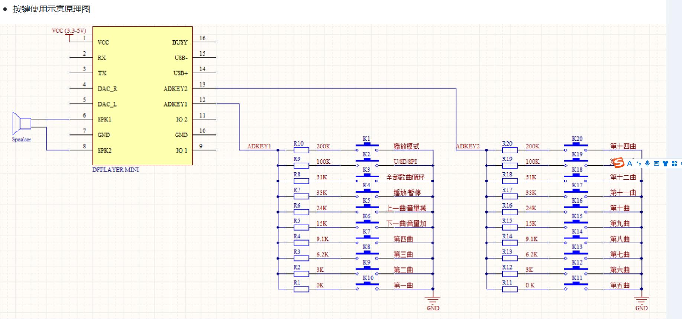Image resolution: width=682 pixels, height=319 pixels.
Task: Click the Sogou input method logo icon
Action: pyautogui.click(x=618, y=163)
